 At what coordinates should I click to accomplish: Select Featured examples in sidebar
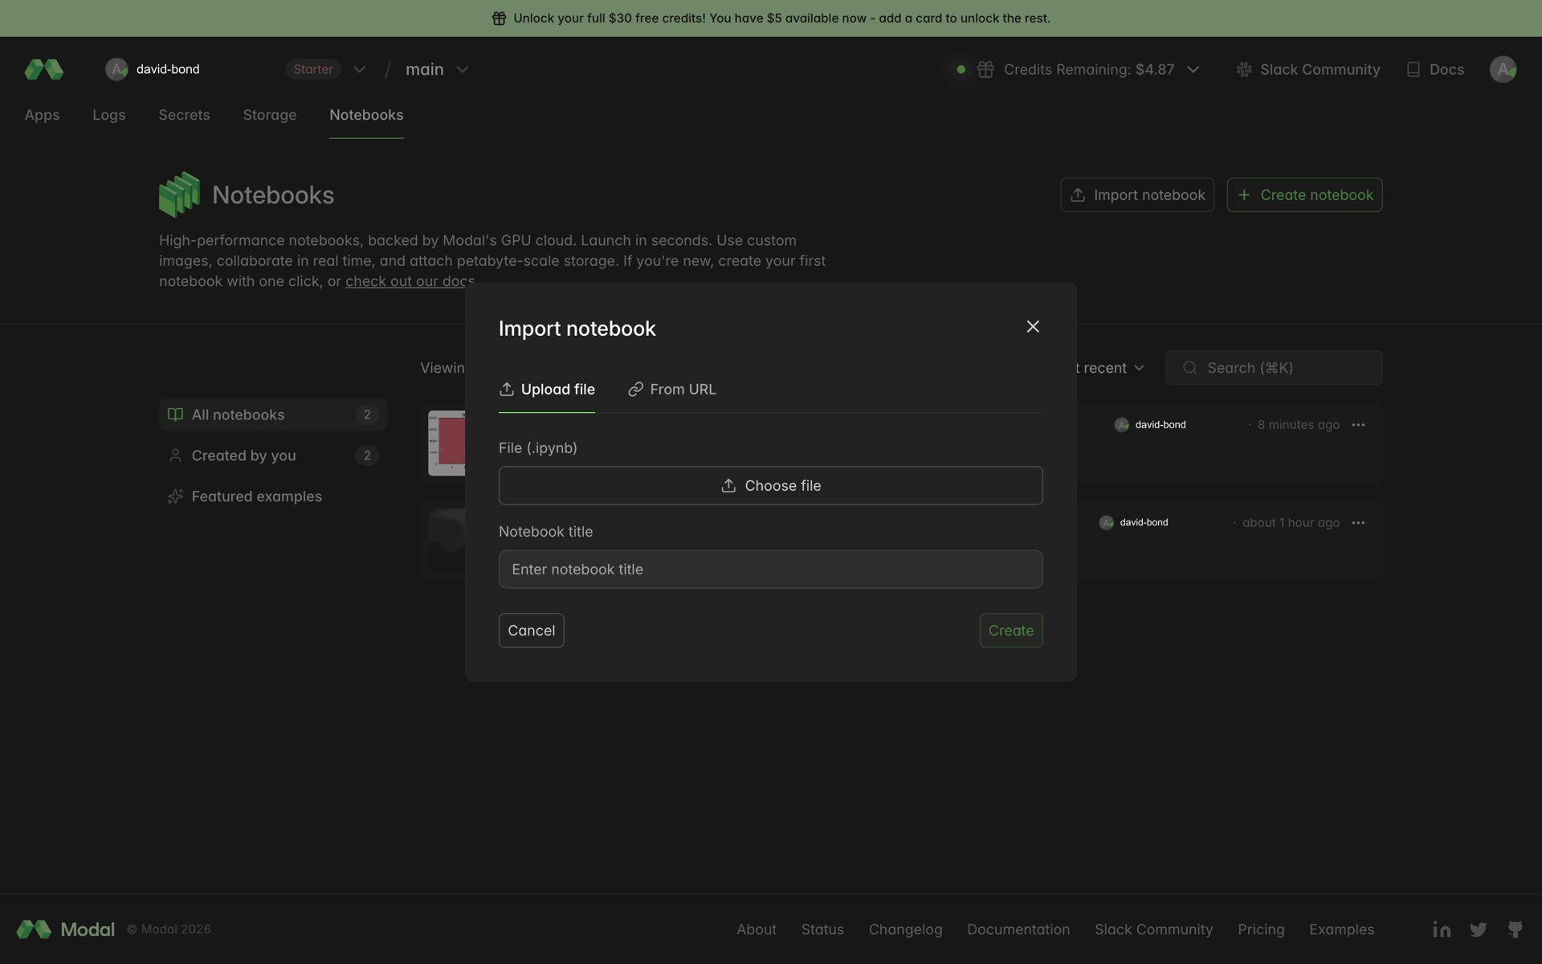click(x=273, y=496)
